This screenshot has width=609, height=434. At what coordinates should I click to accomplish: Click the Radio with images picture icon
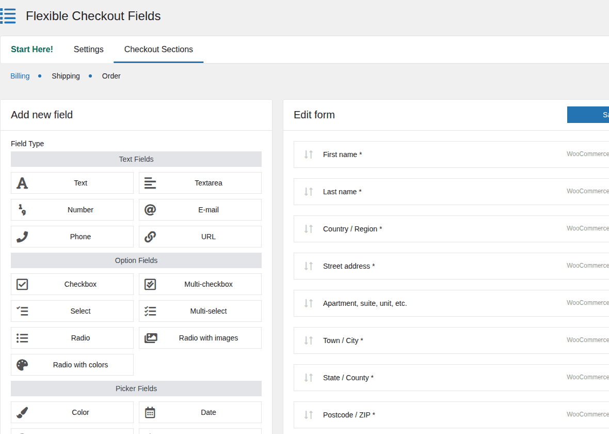151,338
